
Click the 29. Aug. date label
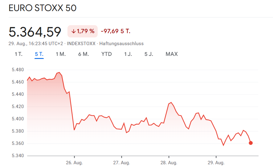[x=216, y=162]
